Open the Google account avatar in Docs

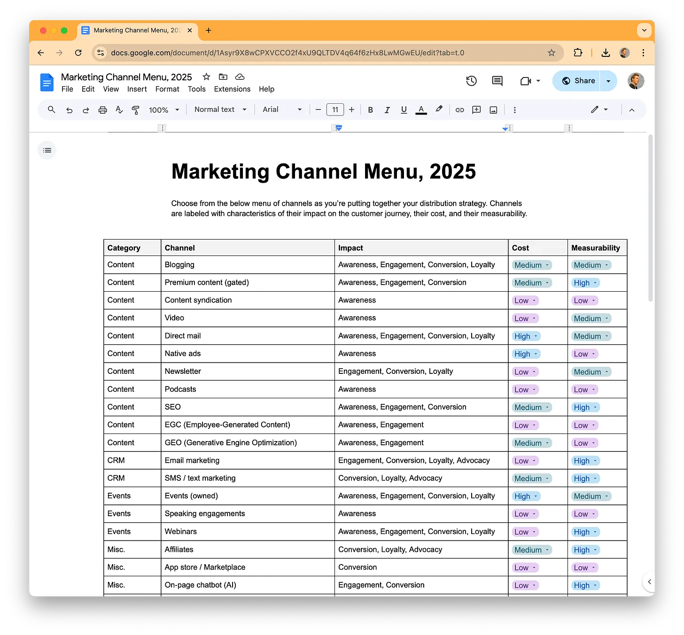tap(636, 81)
